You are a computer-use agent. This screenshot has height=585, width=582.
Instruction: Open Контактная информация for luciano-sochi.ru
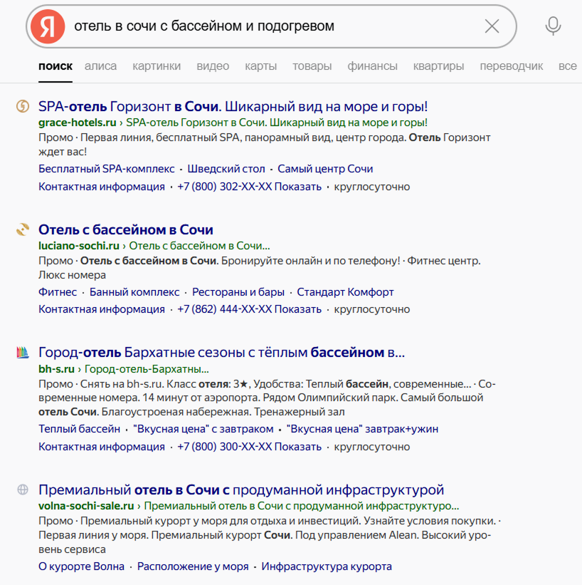tap(102, 309)
